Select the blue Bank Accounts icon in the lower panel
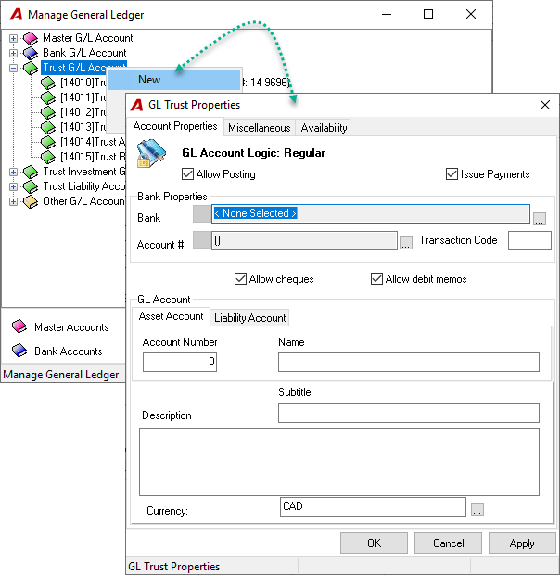The image size is (560, 575). tap(19, 351)
